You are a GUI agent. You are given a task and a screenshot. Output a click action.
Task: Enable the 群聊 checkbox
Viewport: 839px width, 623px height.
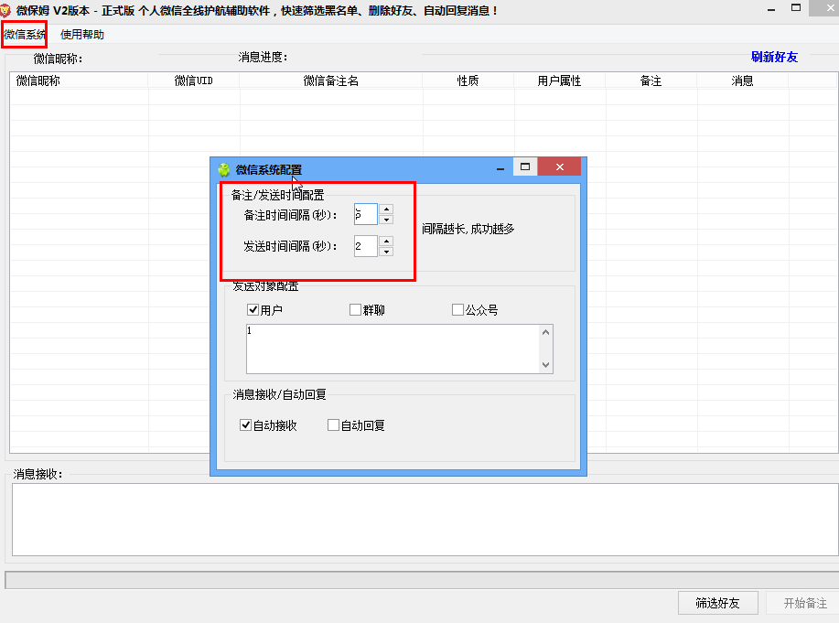click(355, 309)
